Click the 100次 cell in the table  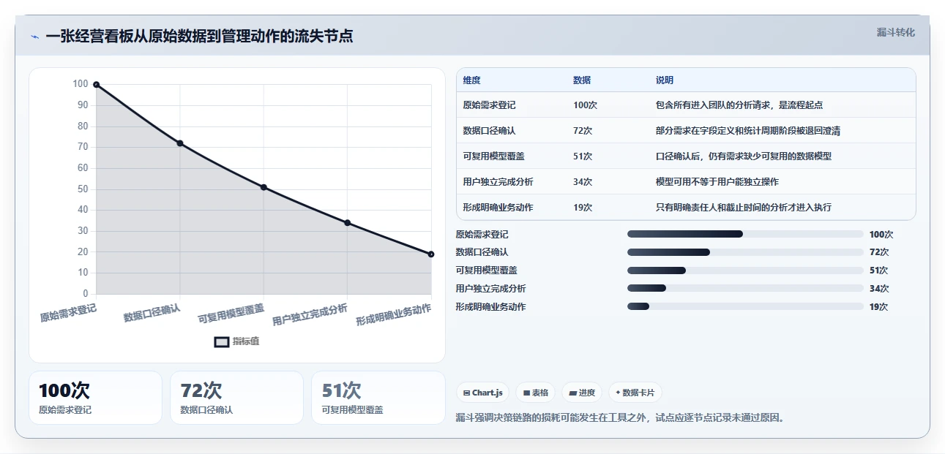click(x=586, y=105)
